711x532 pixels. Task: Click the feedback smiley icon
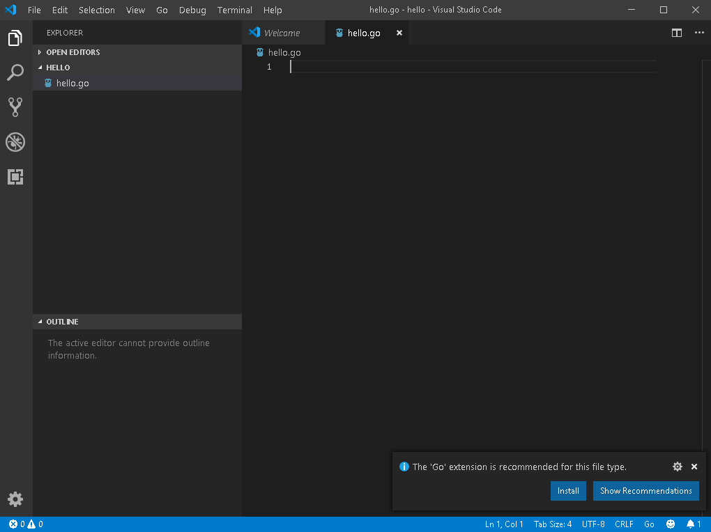coord(671,524)
